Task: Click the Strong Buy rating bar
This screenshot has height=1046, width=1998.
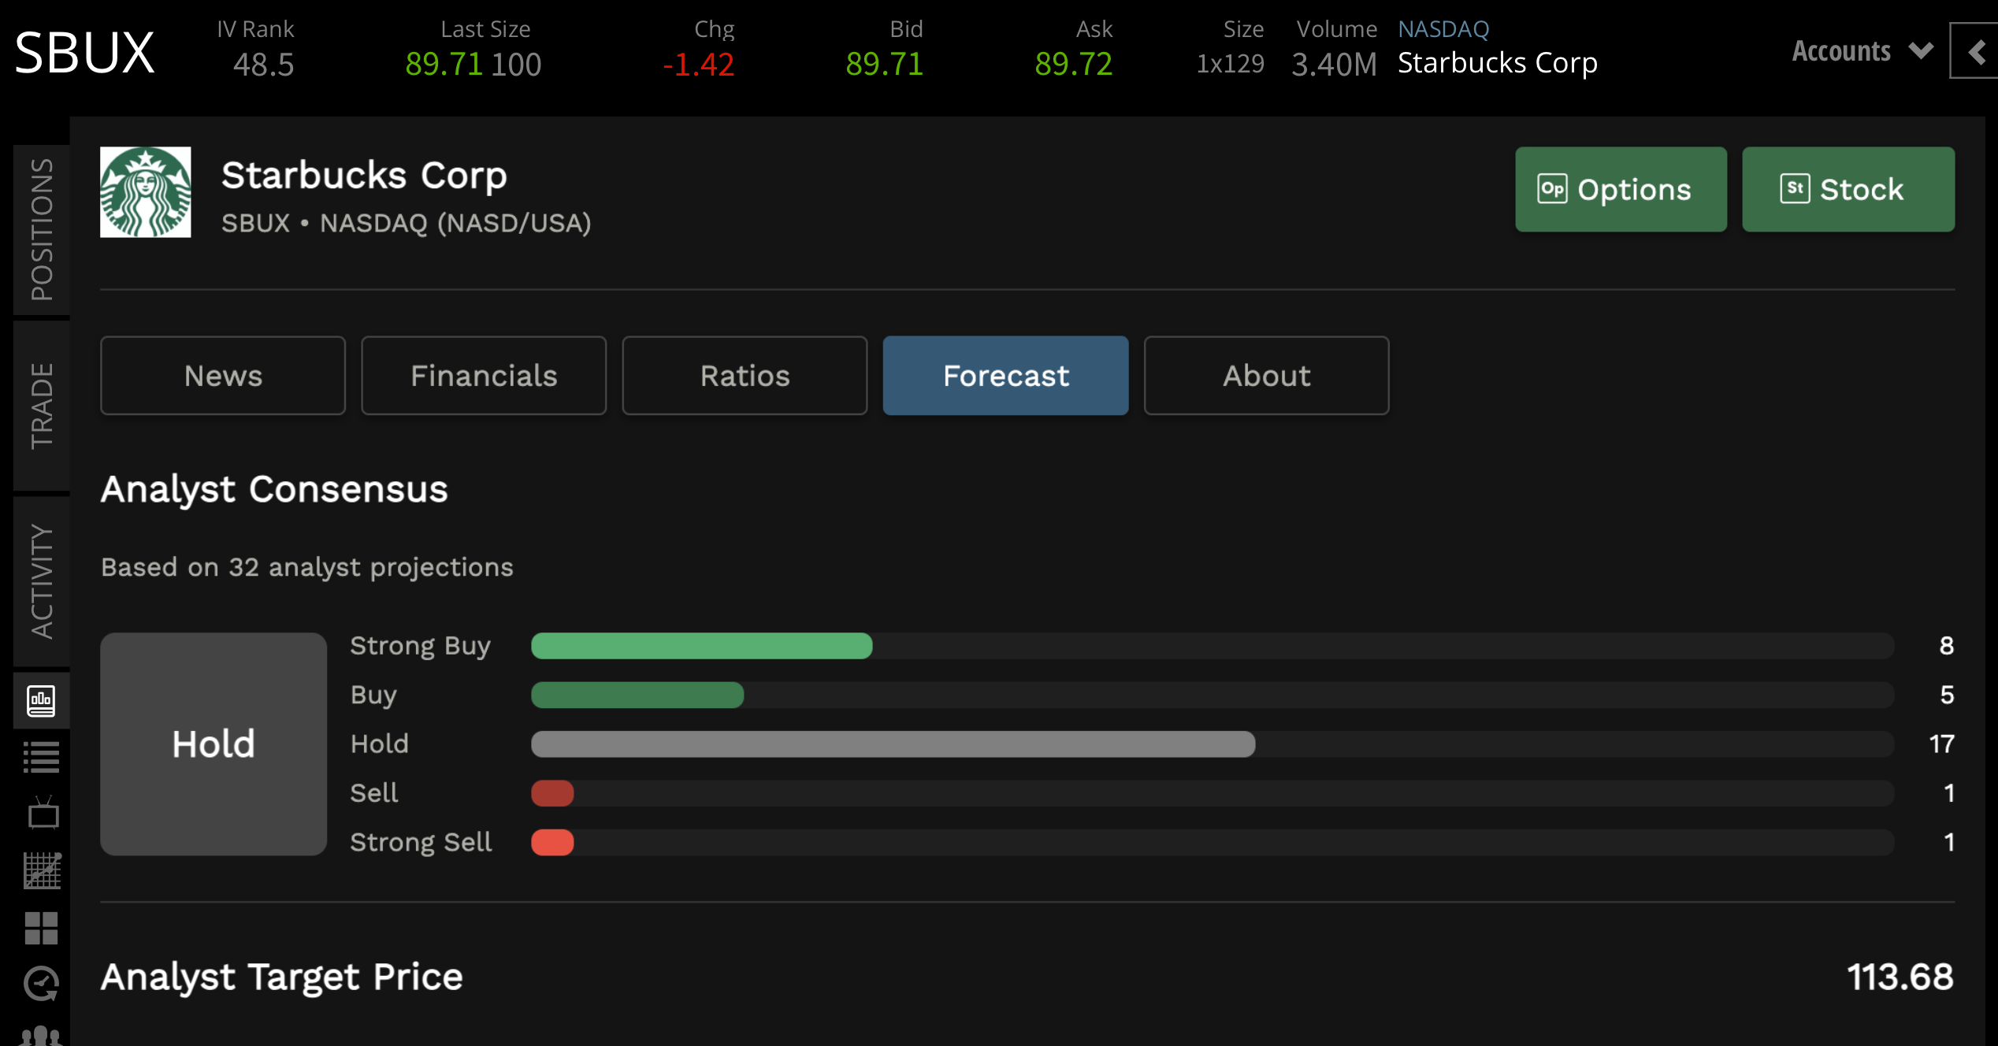Action: point(701,646)
